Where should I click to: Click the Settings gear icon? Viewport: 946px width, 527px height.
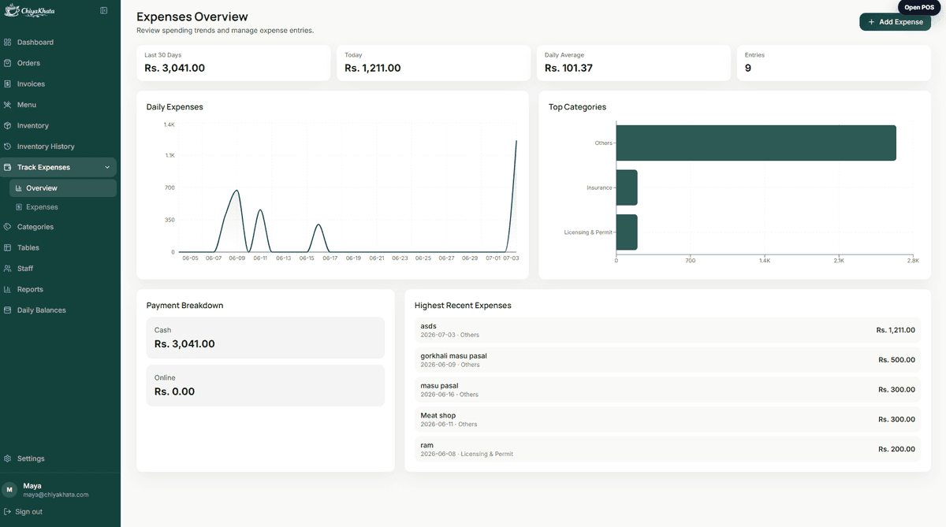[8, 458]
